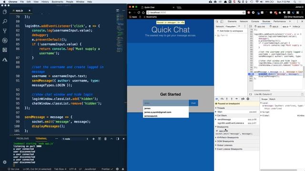Click the localhost:3000 address bar
This screenshot has width=305, height=171.
[196, 12]
